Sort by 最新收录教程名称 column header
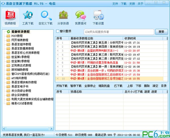Screen dimensions: 170x138 pyautogui.click(x=96, y=39)
